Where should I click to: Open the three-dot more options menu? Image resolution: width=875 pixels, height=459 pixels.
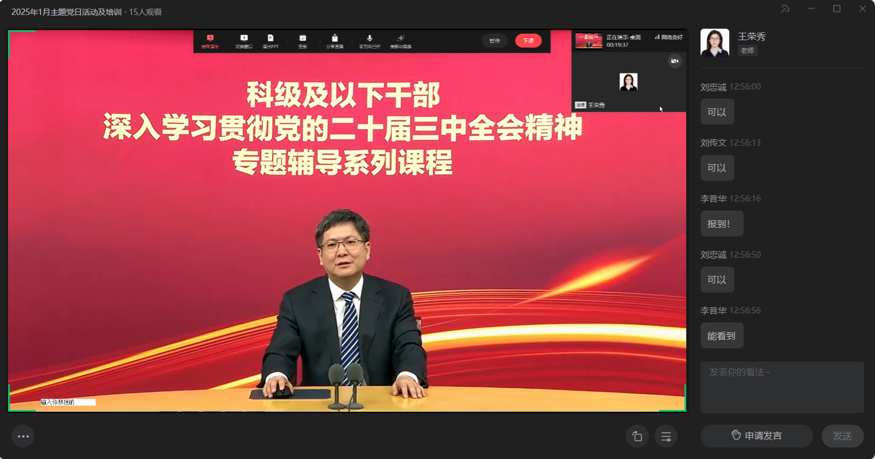pos(23,437)
